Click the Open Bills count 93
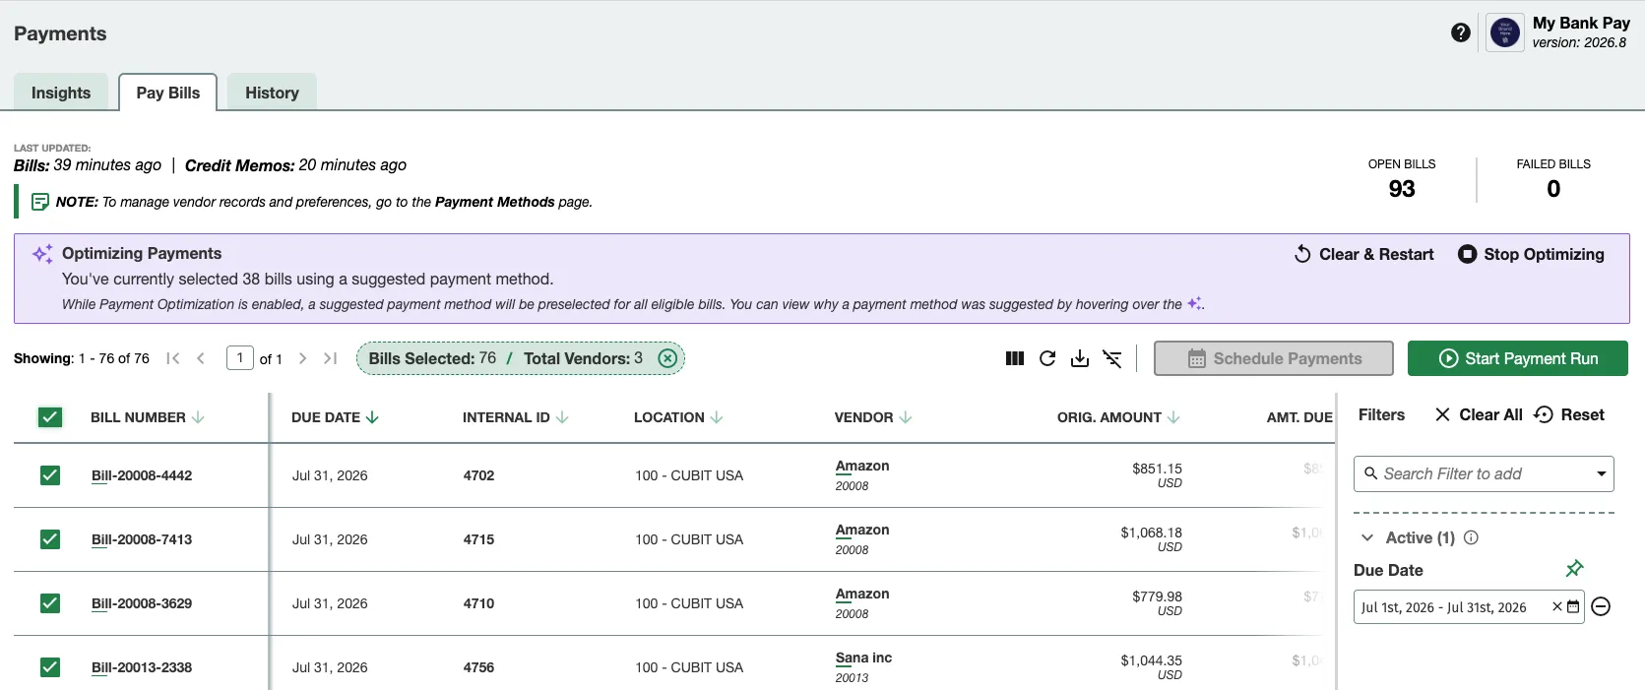The image size is (1645, 690). click(1402, 189)
